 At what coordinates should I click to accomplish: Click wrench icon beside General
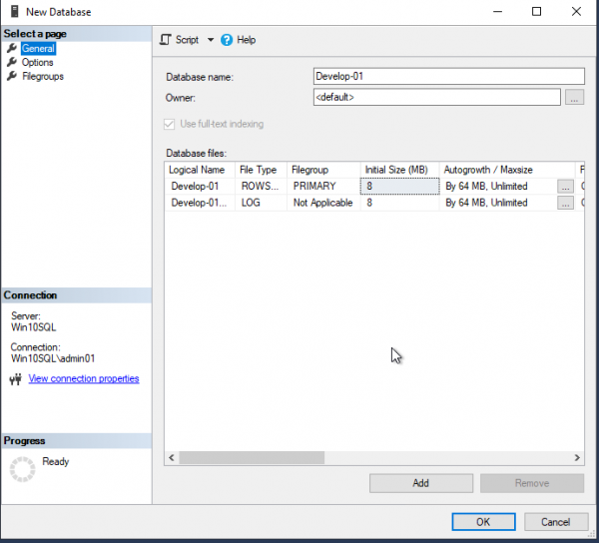point(12,48)
